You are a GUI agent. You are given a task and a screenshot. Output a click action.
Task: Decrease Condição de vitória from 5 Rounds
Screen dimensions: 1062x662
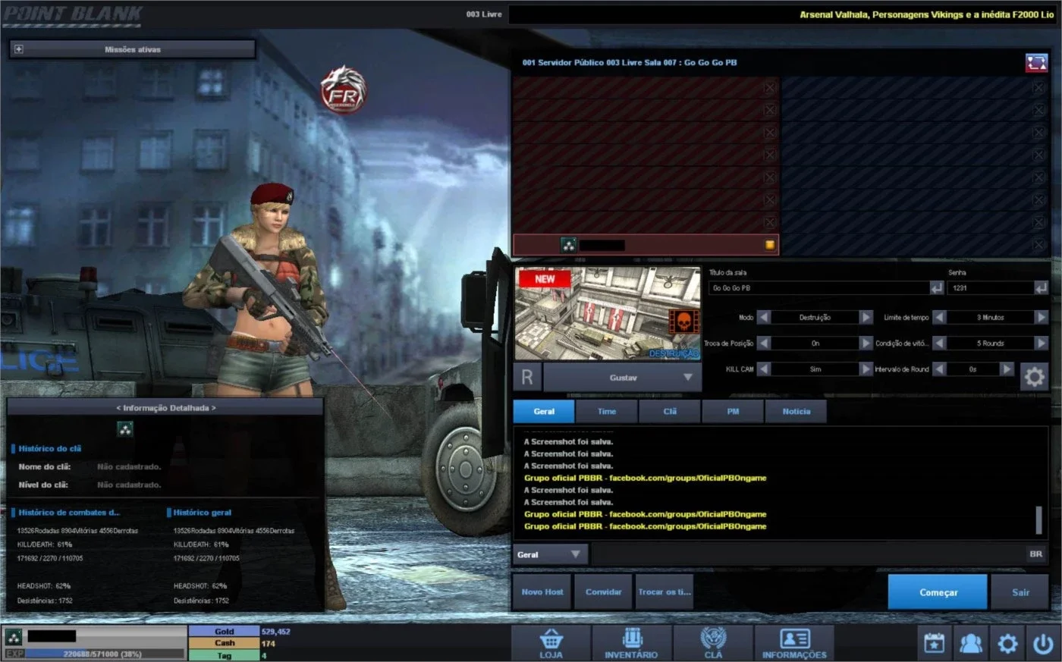(x=939, y=344)
